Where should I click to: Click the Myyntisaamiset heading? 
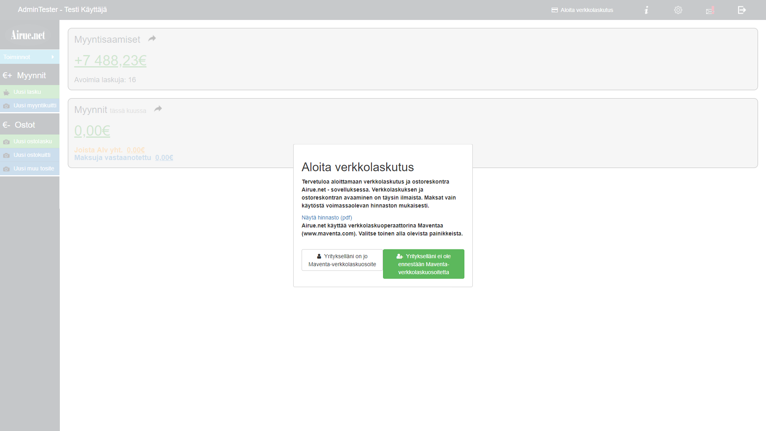[107, 40]
